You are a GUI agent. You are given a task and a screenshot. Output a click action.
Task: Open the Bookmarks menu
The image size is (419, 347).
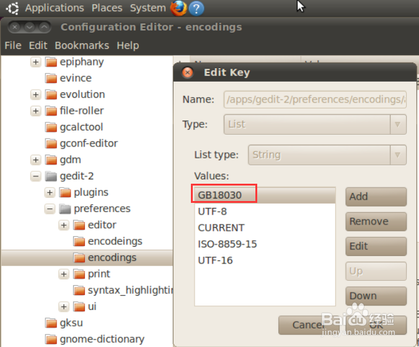[82, 46]
